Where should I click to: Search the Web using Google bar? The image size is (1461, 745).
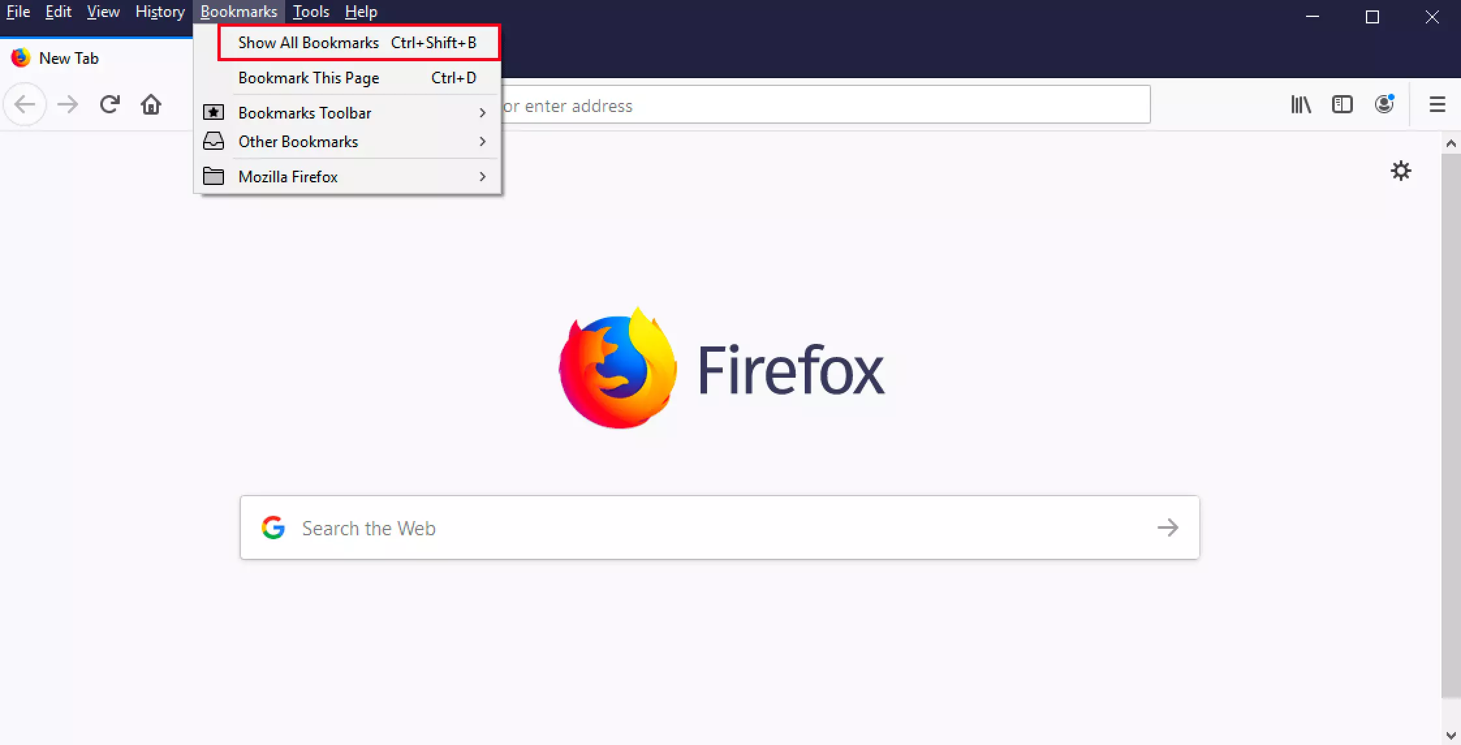[719, 527]
